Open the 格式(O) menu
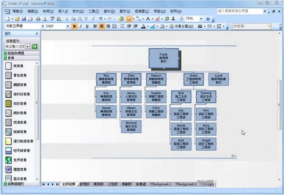 [x=78, y=11]
